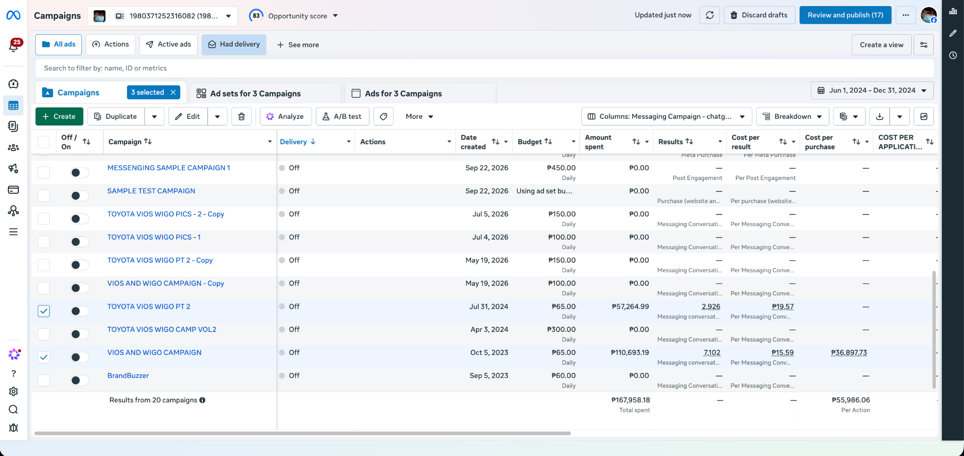Open Events Manager nodes icon in sidebar

tap(13, 211)
